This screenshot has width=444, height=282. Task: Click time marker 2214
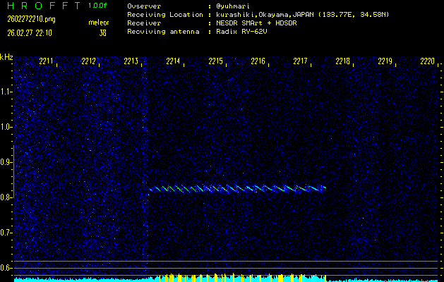pyautogui.click(x=173, y=61)
